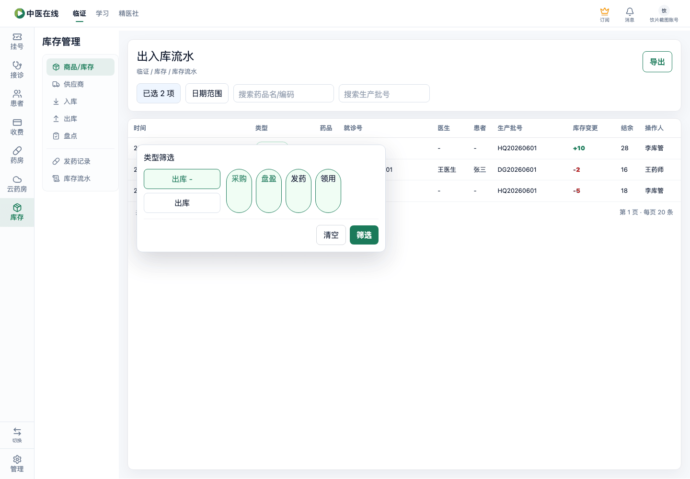Click pagination text 第 1 页 · 每页 20 条
Image resolution: width=690 pixels, height=479 pixels.
click(646, 212)
